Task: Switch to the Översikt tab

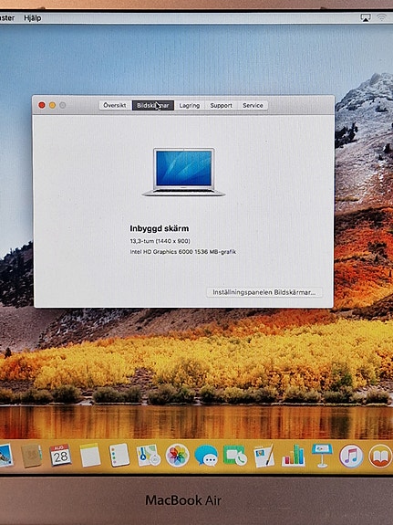Action: (x=115, y=105)
